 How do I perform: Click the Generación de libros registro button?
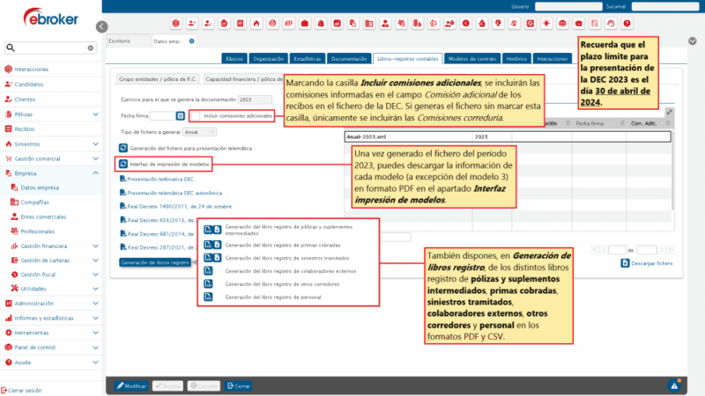tap(155, 262)
